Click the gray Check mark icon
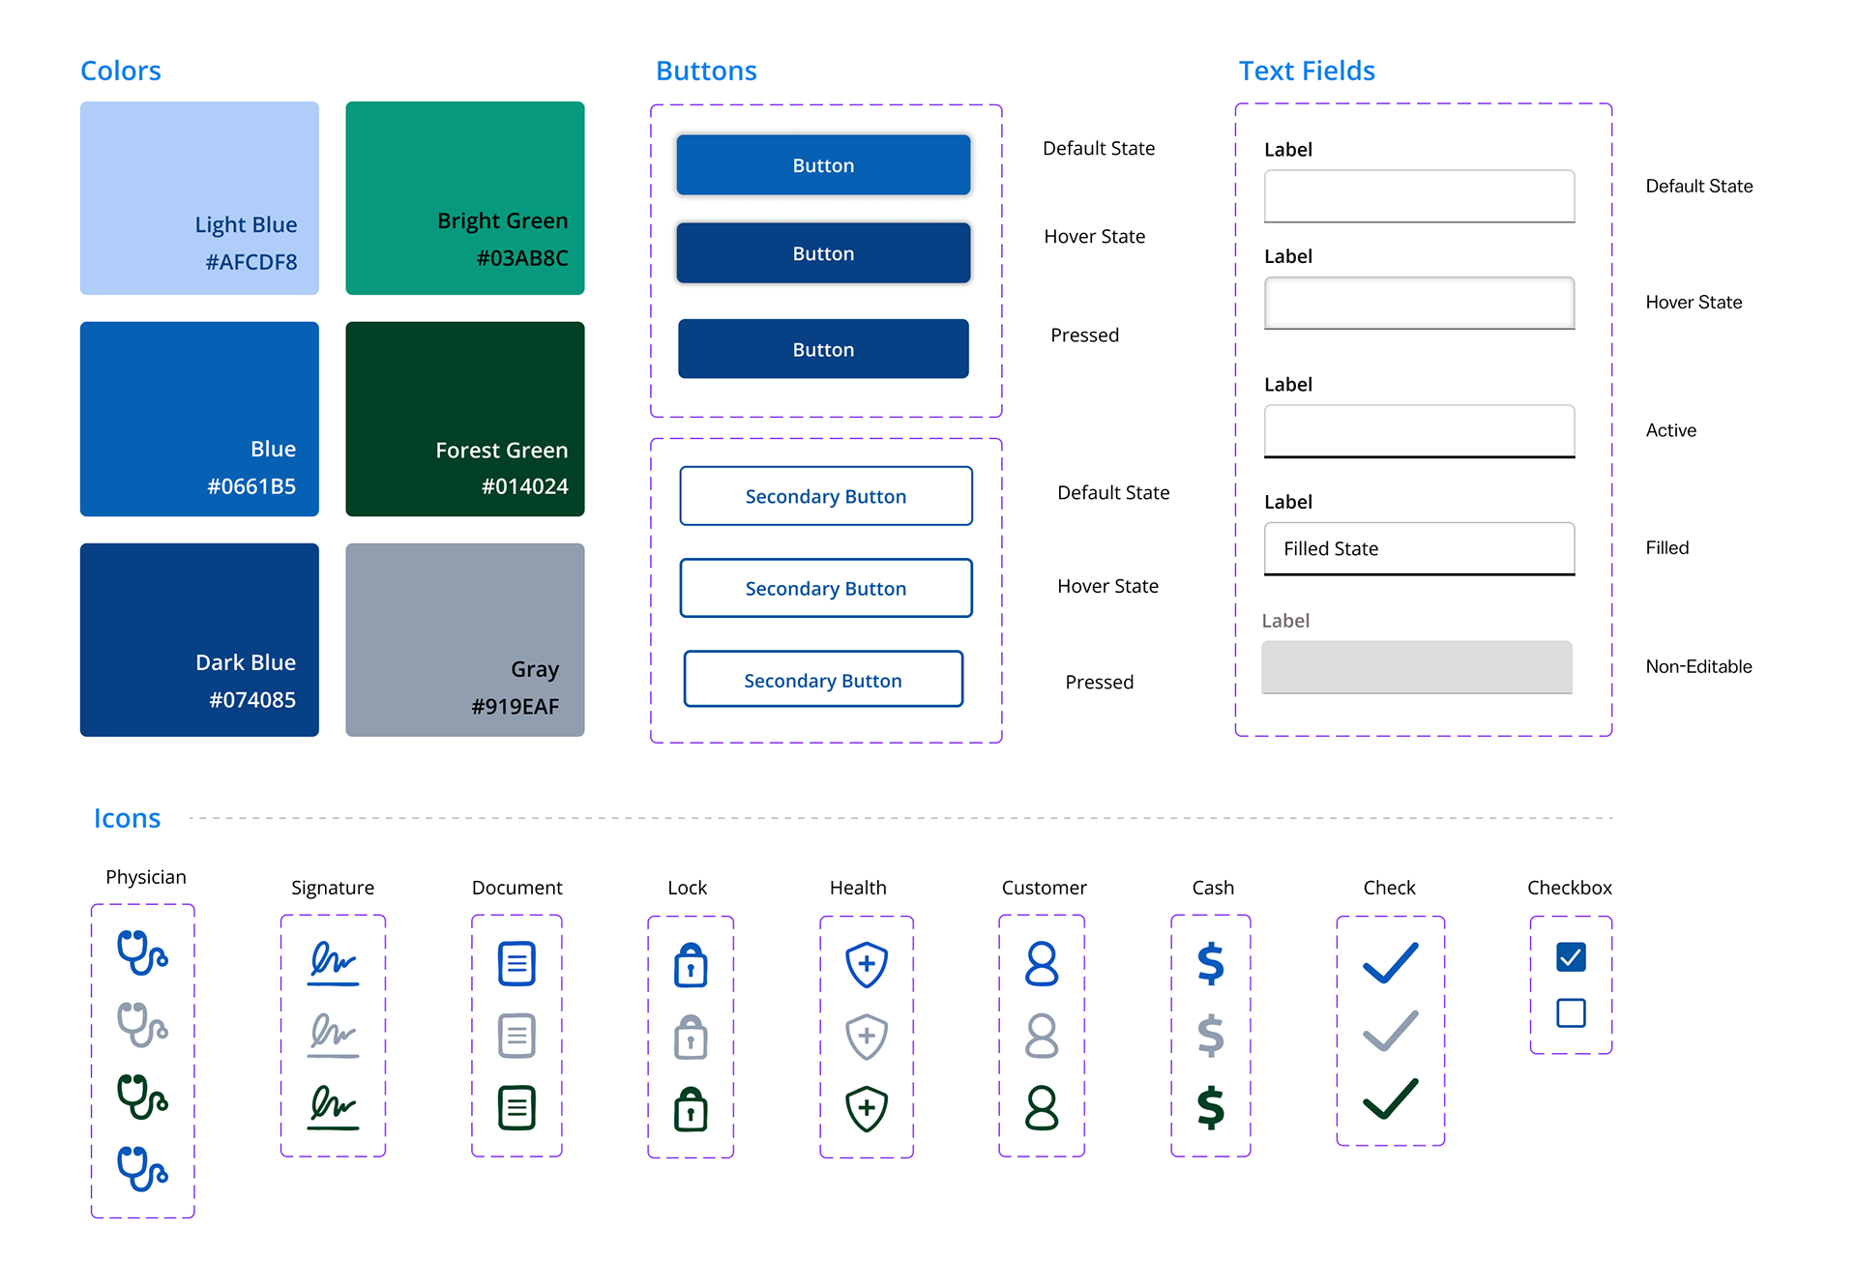 1391,1031
